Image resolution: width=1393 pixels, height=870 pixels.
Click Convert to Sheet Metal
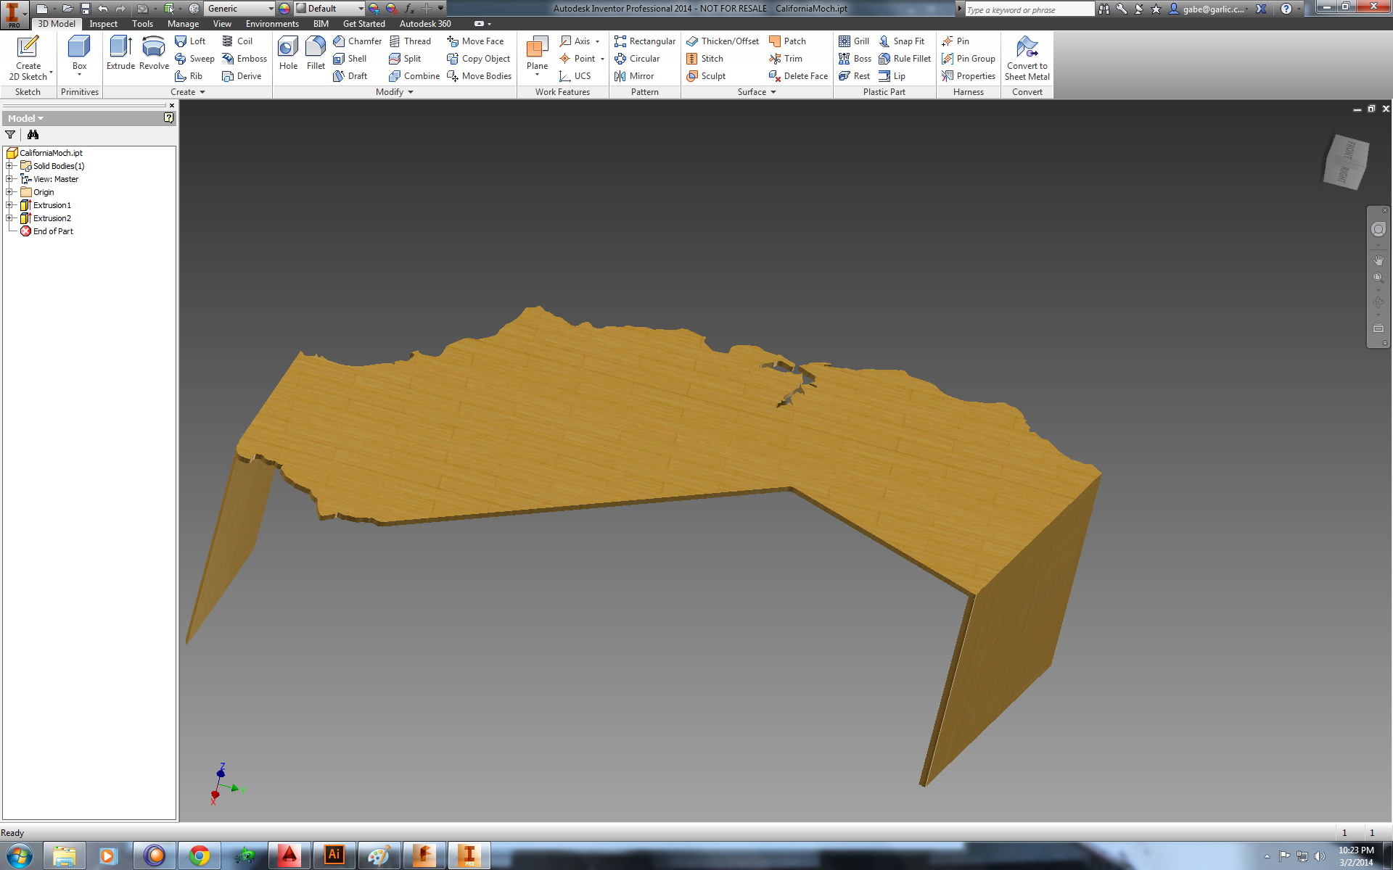[x=1027, y=58]
